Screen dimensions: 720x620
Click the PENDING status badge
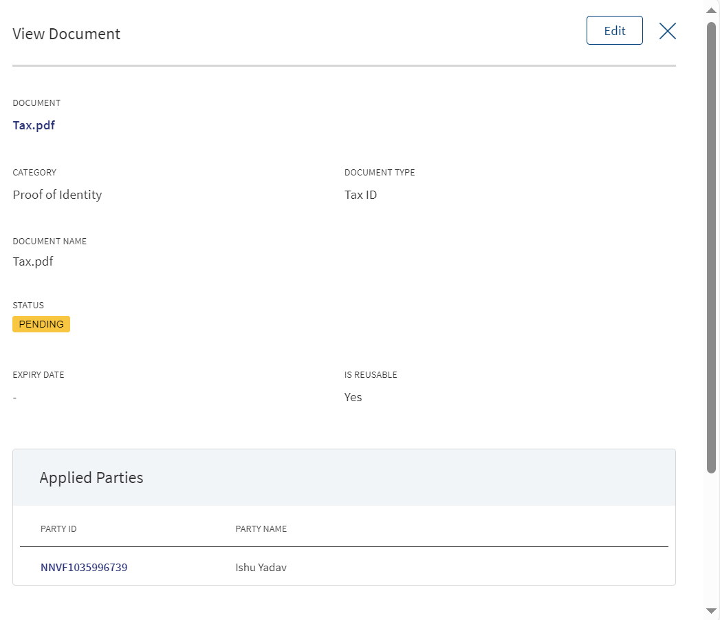(x=41, y=324)
